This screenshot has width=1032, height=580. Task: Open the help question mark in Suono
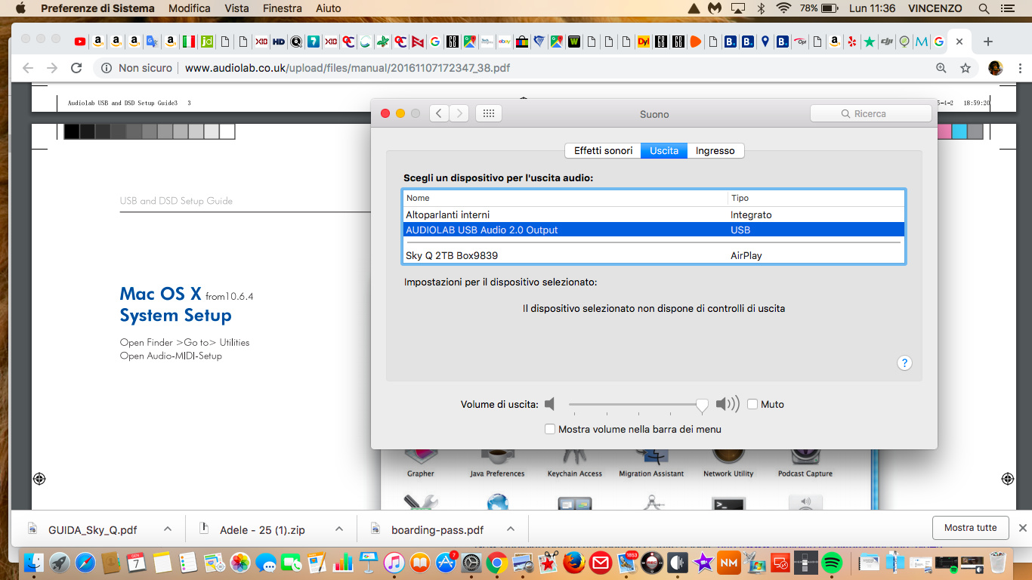pyautogui.click(x=904, y=363)
